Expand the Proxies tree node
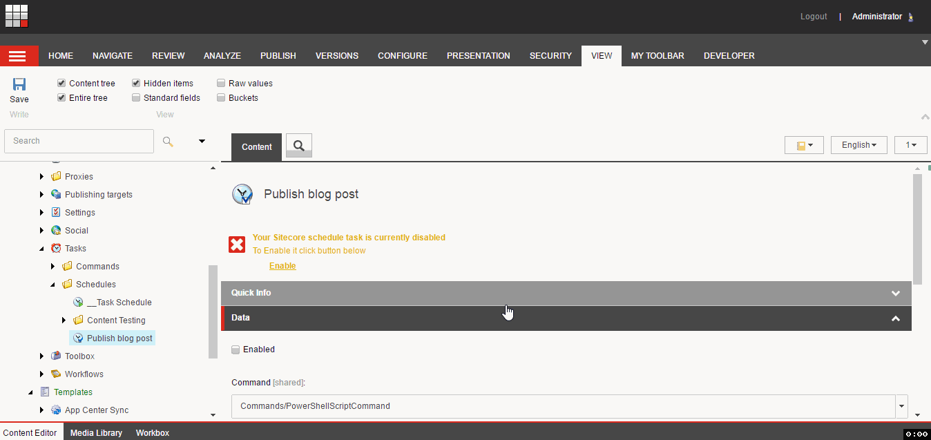The image size is (931, 440). point(42,176)
